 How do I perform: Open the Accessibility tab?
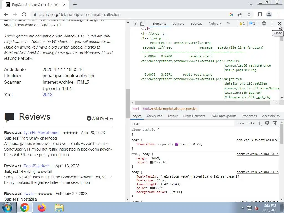271,116
